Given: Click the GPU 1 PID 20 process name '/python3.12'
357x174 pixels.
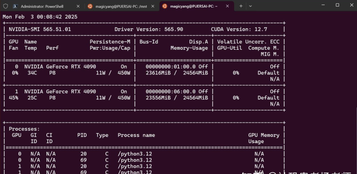Looking at the screenshot, I should 135,166.
